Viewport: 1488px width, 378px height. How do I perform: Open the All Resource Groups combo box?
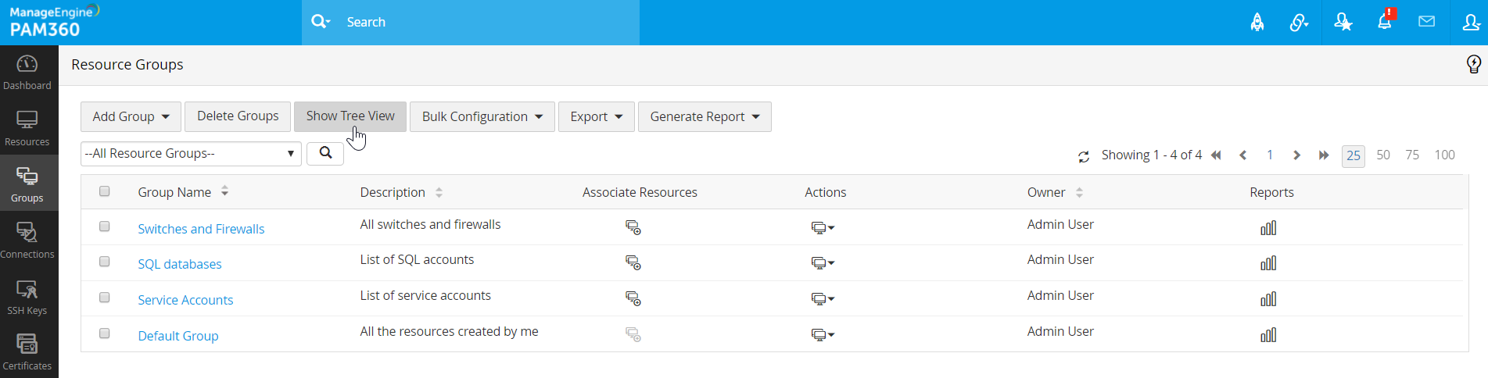[190, 154]
